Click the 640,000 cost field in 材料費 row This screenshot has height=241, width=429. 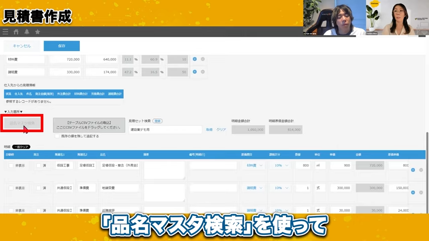[102, 59]
